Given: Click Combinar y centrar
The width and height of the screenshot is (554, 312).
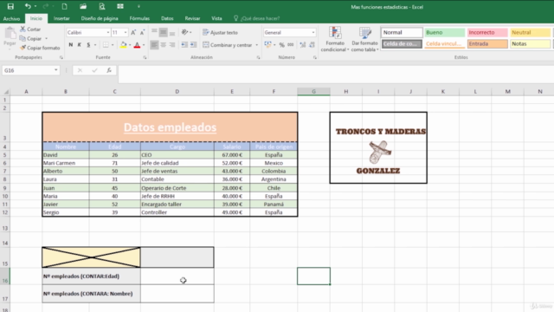Looking at the screenshot, I should click(x=227, y=45).
